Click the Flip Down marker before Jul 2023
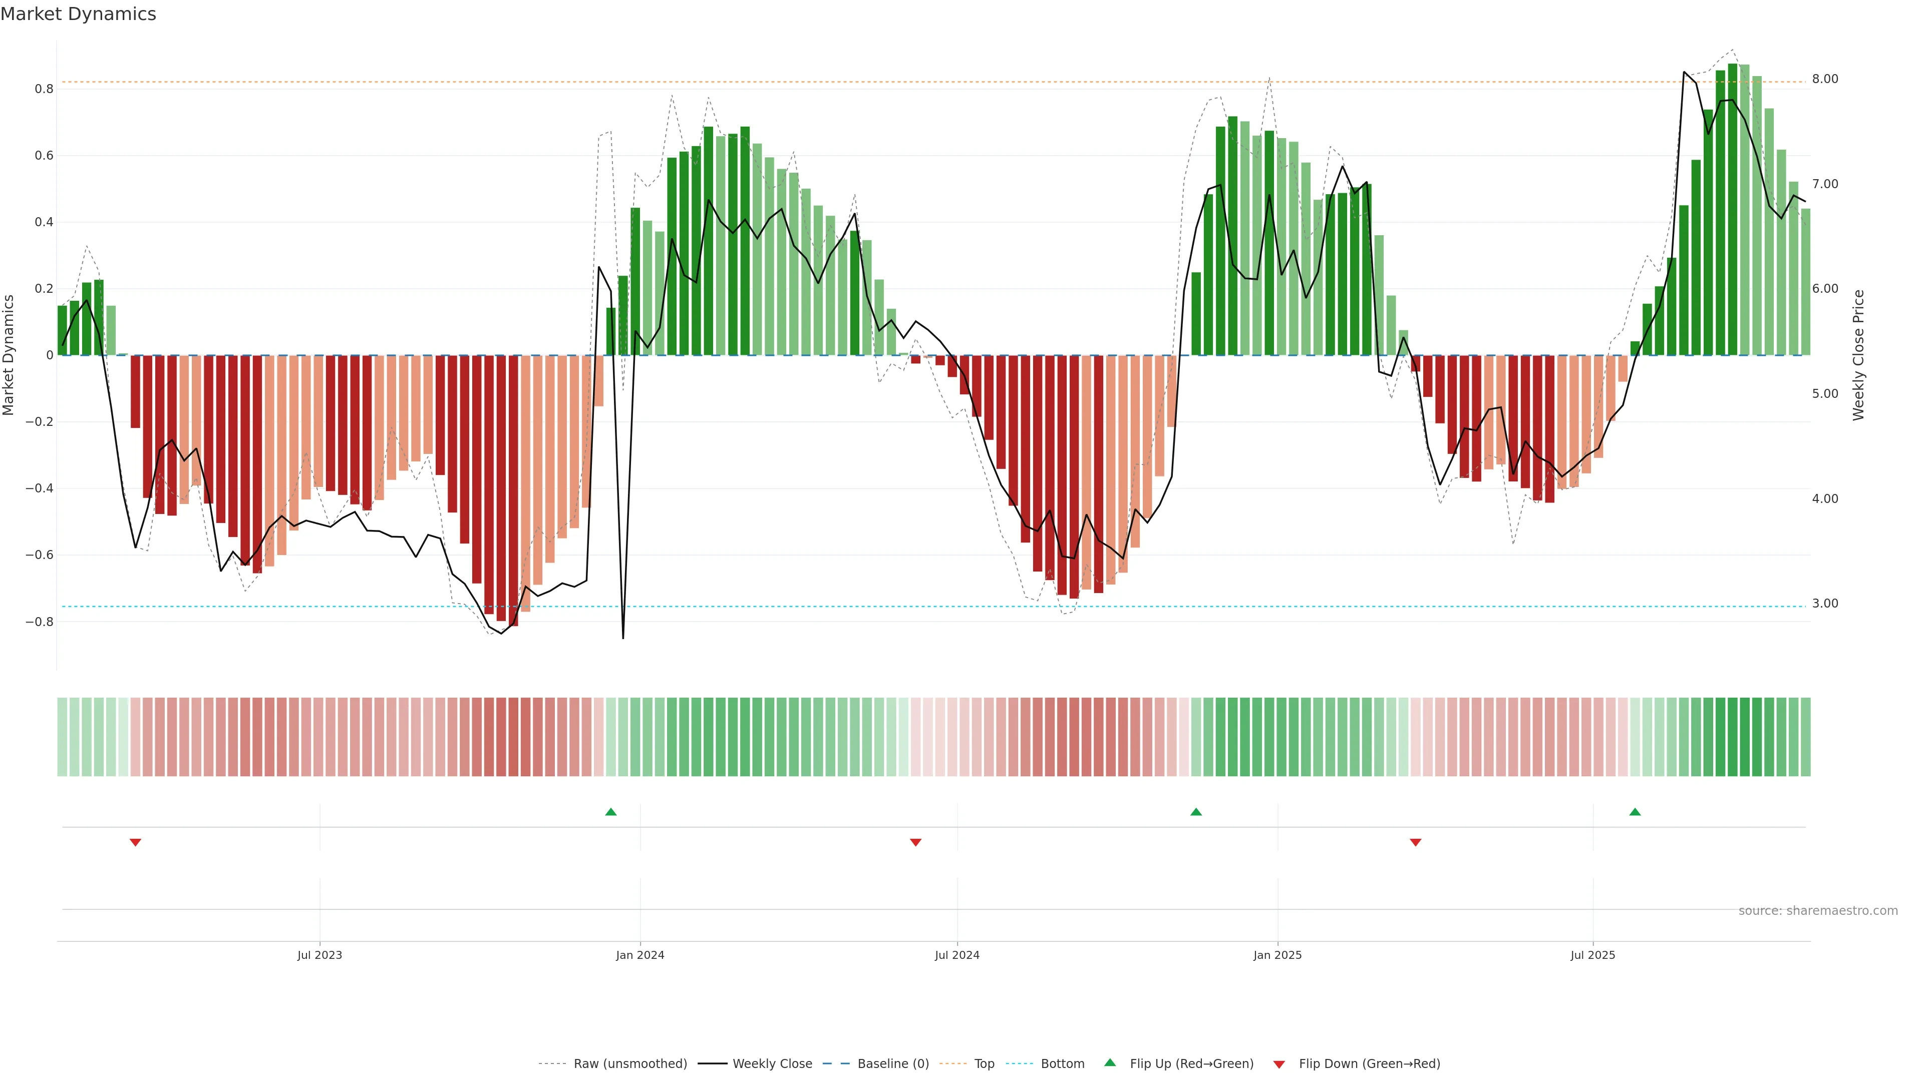Viewport: 1923px width, 1081px height. (x=135, y=842)
